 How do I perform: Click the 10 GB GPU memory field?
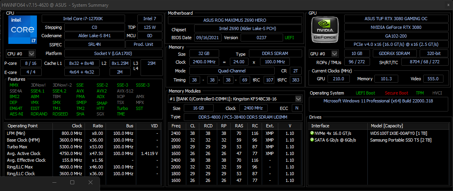pos(357,53)
